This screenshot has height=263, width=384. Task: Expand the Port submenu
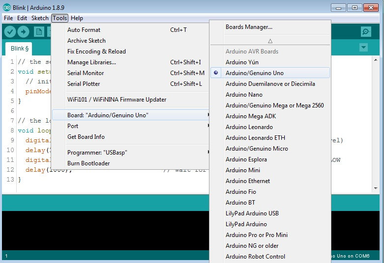tap(131, 126)
